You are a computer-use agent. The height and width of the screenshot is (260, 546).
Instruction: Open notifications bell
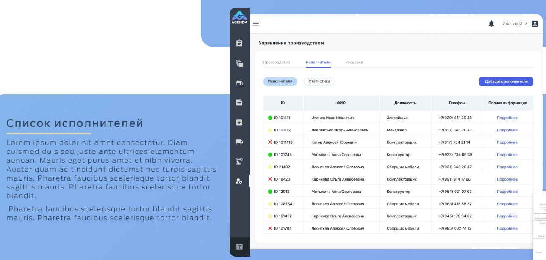pyautogui.click(x=491, y=24)
